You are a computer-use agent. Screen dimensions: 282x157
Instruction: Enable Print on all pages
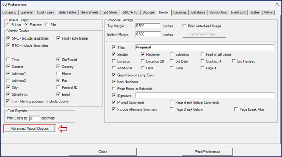(x=202, y=54)
